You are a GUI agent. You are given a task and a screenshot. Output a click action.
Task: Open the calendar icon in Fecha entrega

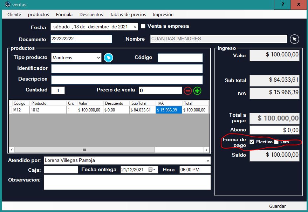tap(150, 170)
